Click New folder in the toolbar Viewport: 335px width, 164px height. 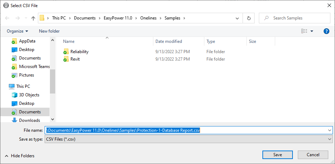(x=49, y=31)
